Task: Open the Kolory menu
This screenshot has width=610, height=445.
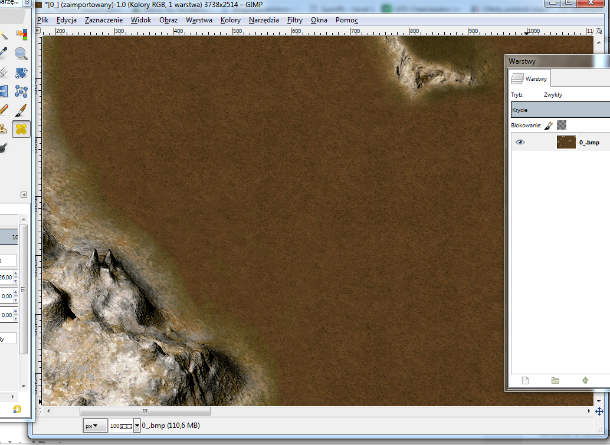Action: click(x=231, y=20)
